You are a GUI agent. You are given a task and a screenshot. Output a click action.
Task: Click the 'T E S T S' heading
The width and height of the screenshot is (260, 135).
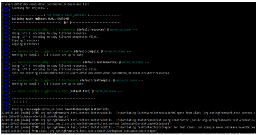[20, 102]
